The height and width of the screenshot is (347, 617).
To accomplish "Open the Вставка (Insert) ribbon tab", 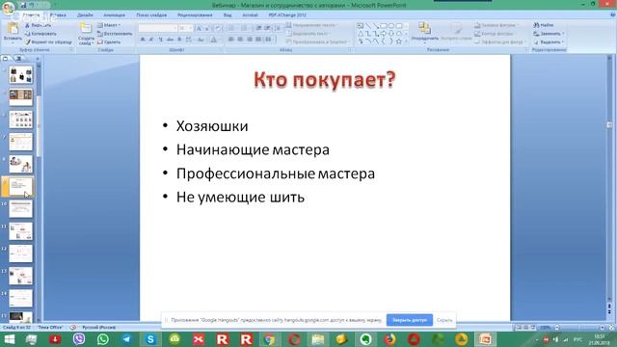I will (x=58, y=15).
